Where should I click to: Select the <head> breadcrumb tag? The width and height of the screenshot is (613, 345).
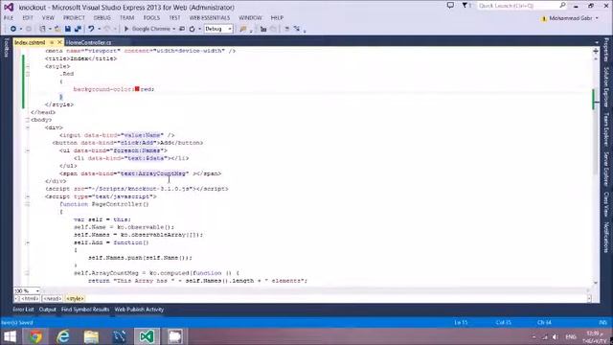coord(52,298)
